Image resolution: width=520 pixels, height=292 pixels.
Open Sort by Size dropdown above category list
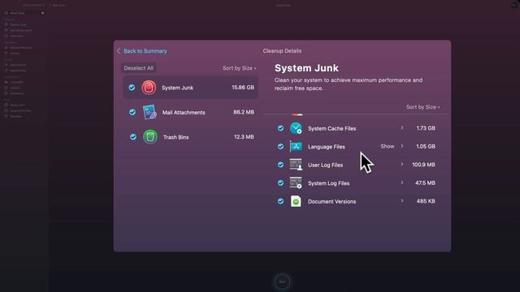point(239,68)
